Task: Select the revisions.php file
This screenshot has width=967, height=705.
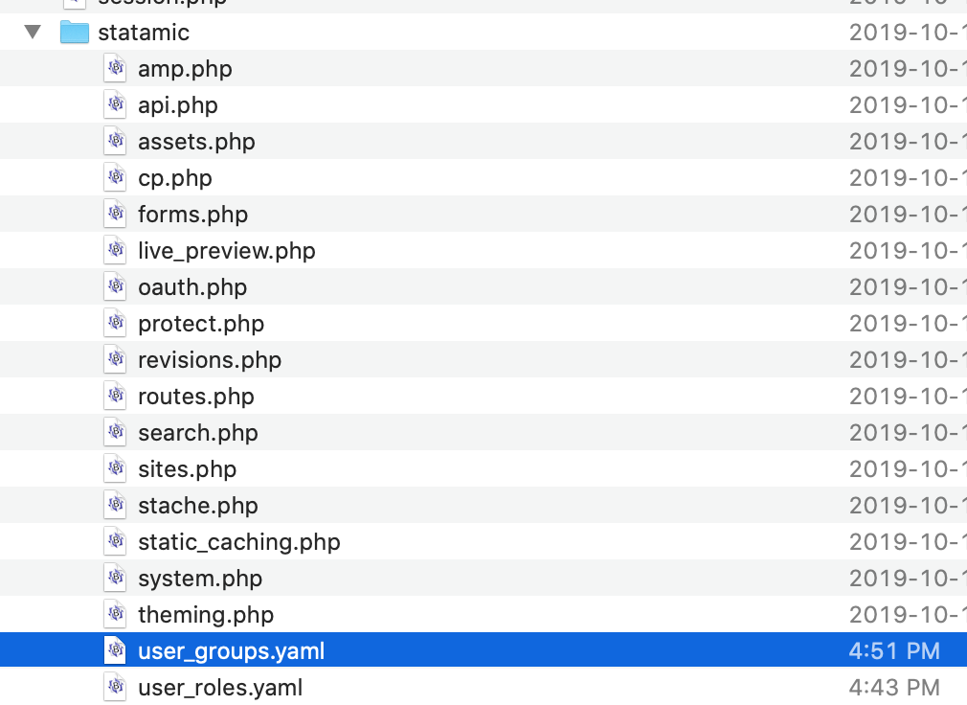Action: coord(210,359)
